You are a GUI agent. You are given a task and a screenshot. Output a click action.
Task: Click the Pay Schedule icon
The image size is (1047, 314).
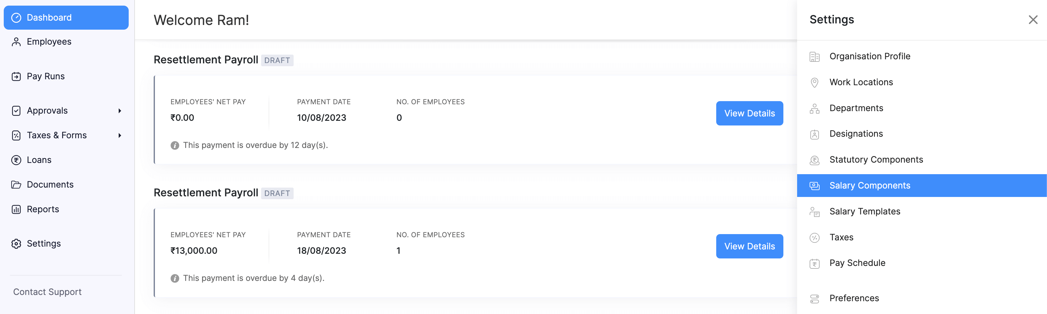click(x=814, y=263)
